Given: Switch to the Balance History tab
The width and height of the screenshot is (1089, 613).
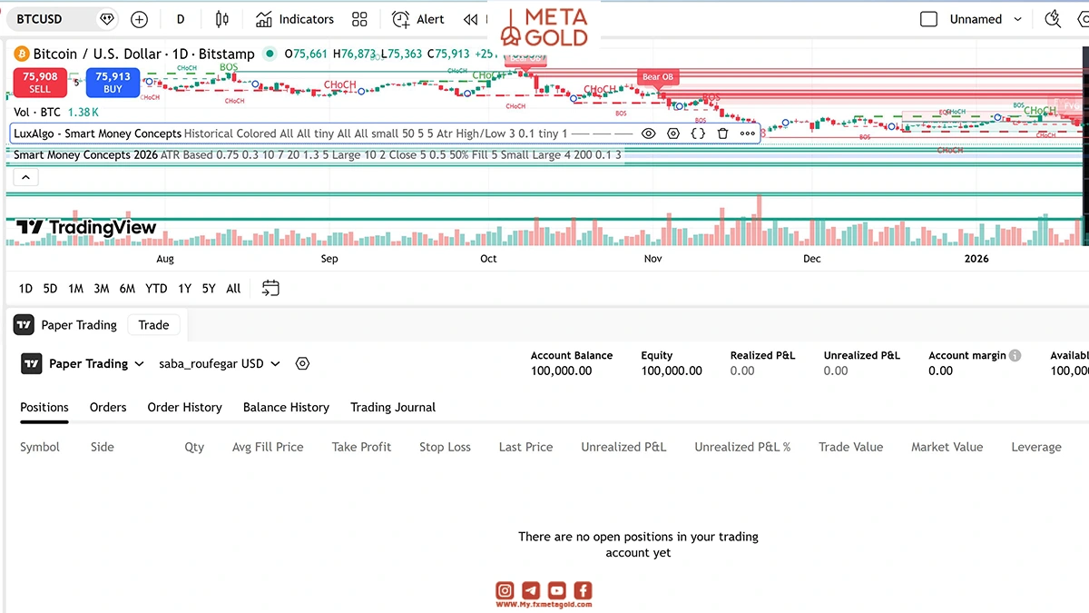Looking at the screenshot, I should coord(286,408).
